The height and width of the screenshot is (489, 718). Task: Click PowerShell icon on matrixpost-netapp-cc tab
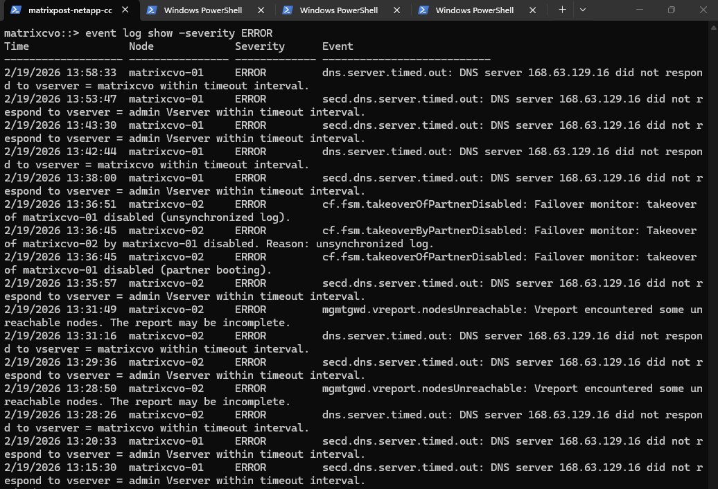tap(15, 10)
